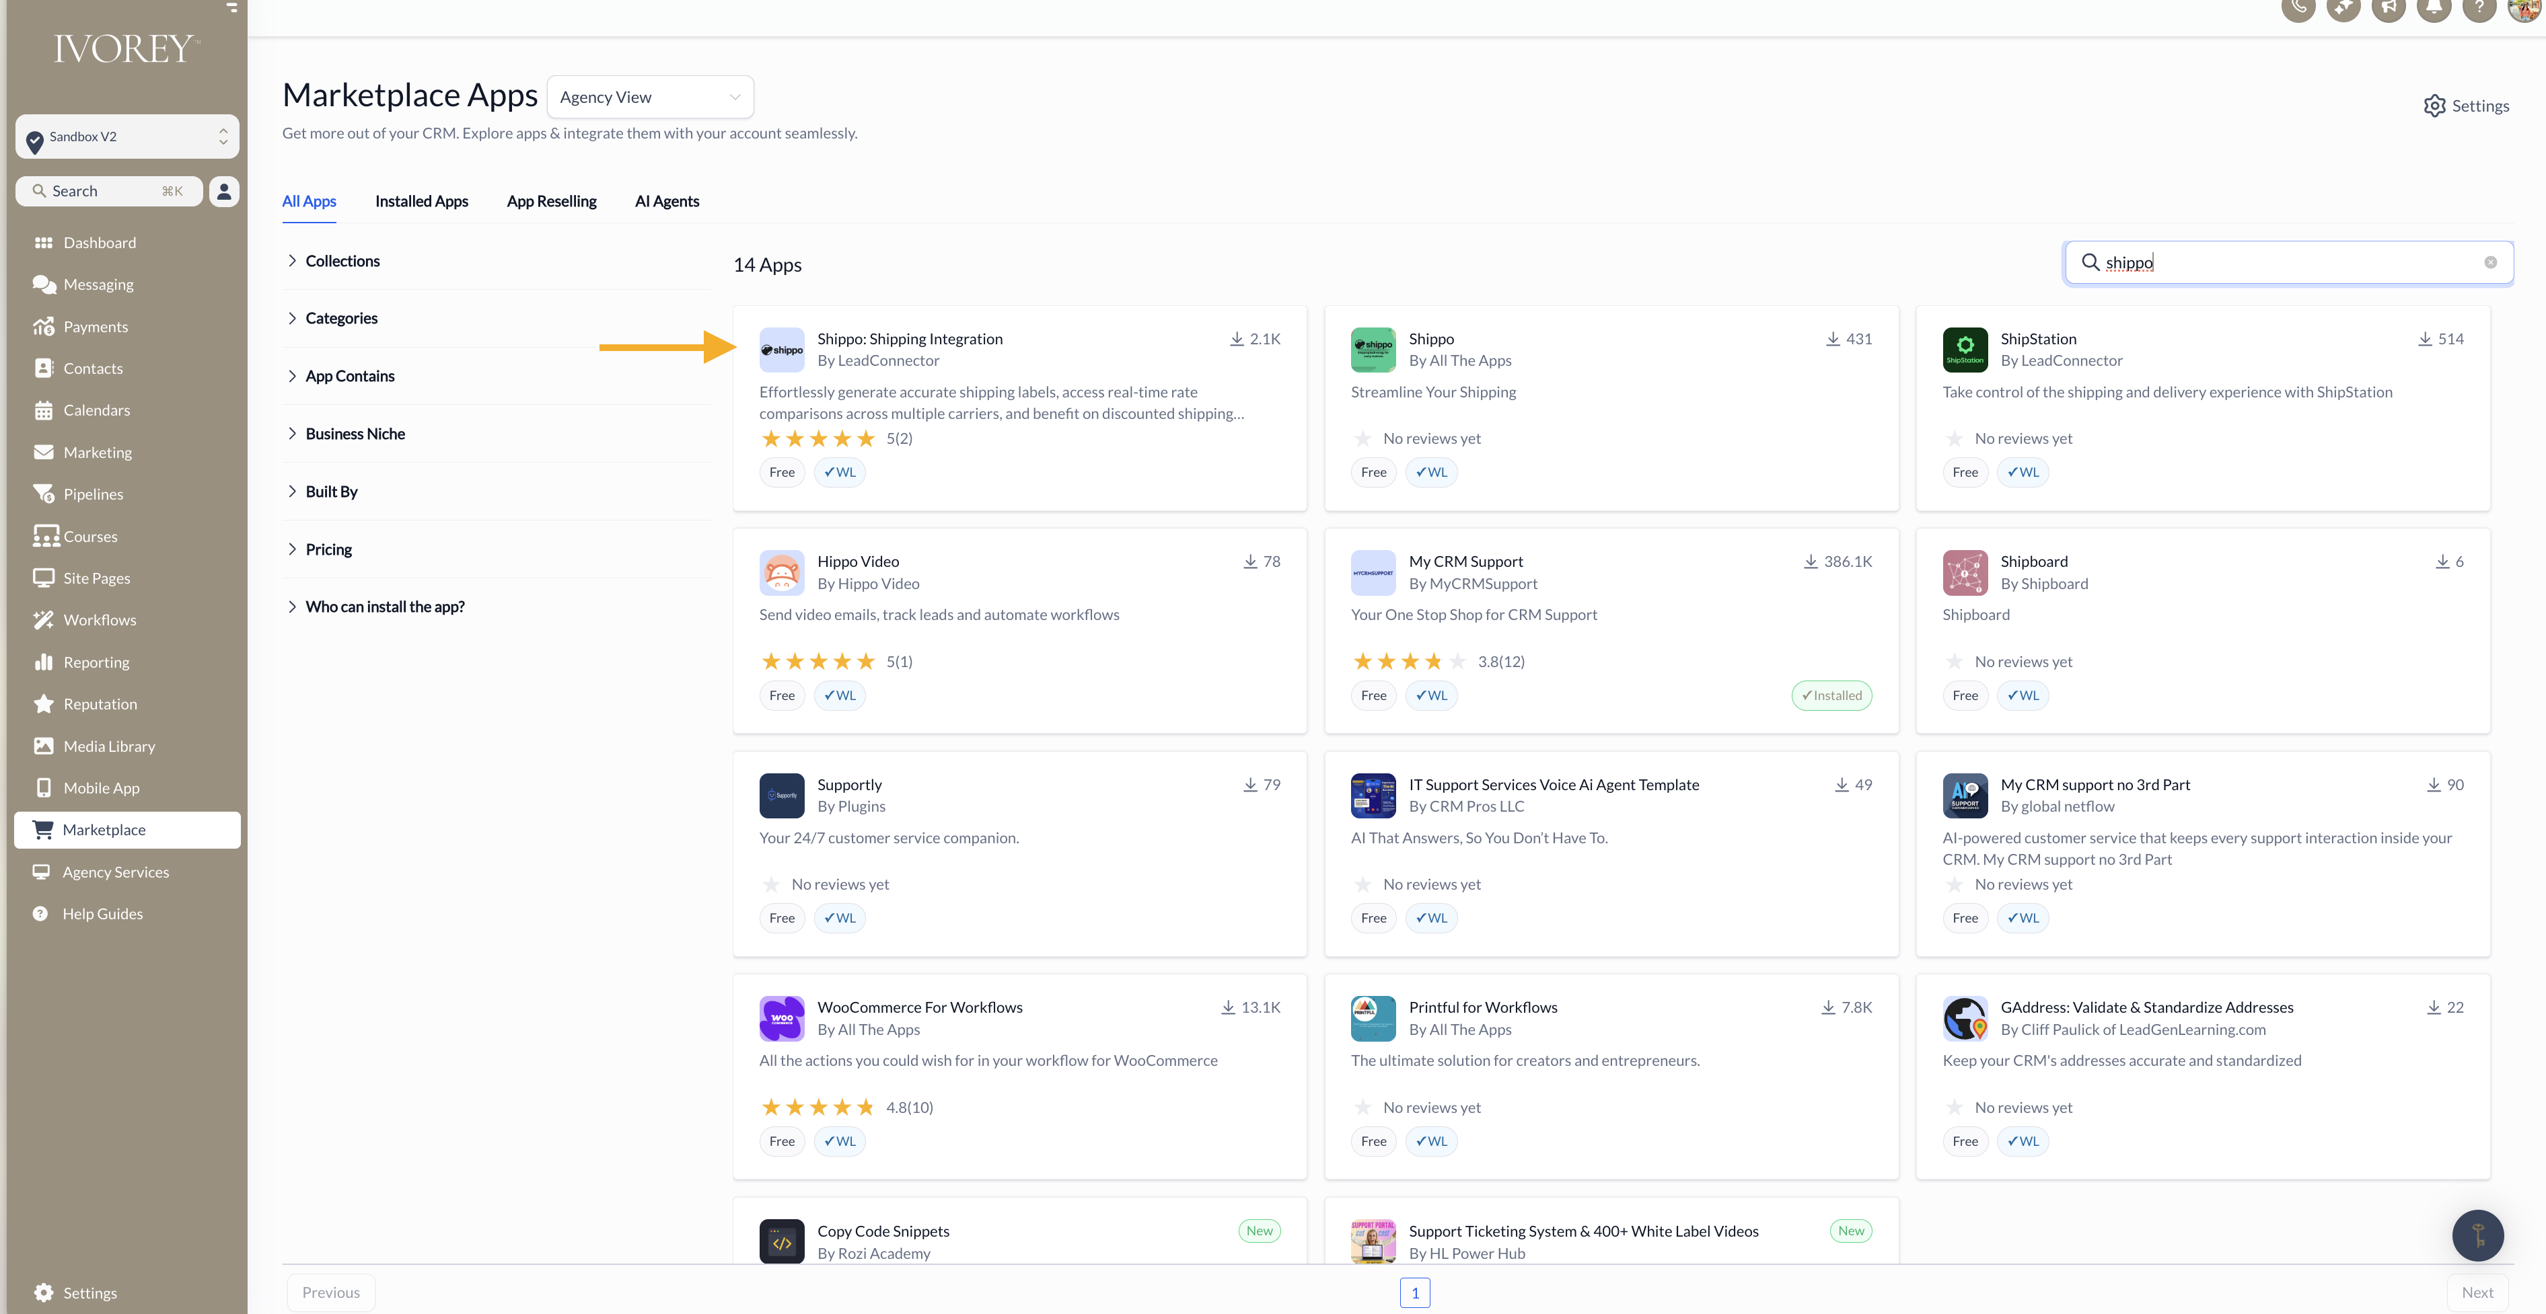The width and height of the screenshot is (2546, 1314).
Task: Click the user profile icon beside Search
Action: tap(224, 191)
